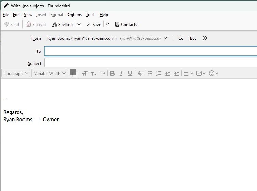Open the Paragraph style dropdown
The height and width of the screenshot is (191, 257).
[16, 73]
